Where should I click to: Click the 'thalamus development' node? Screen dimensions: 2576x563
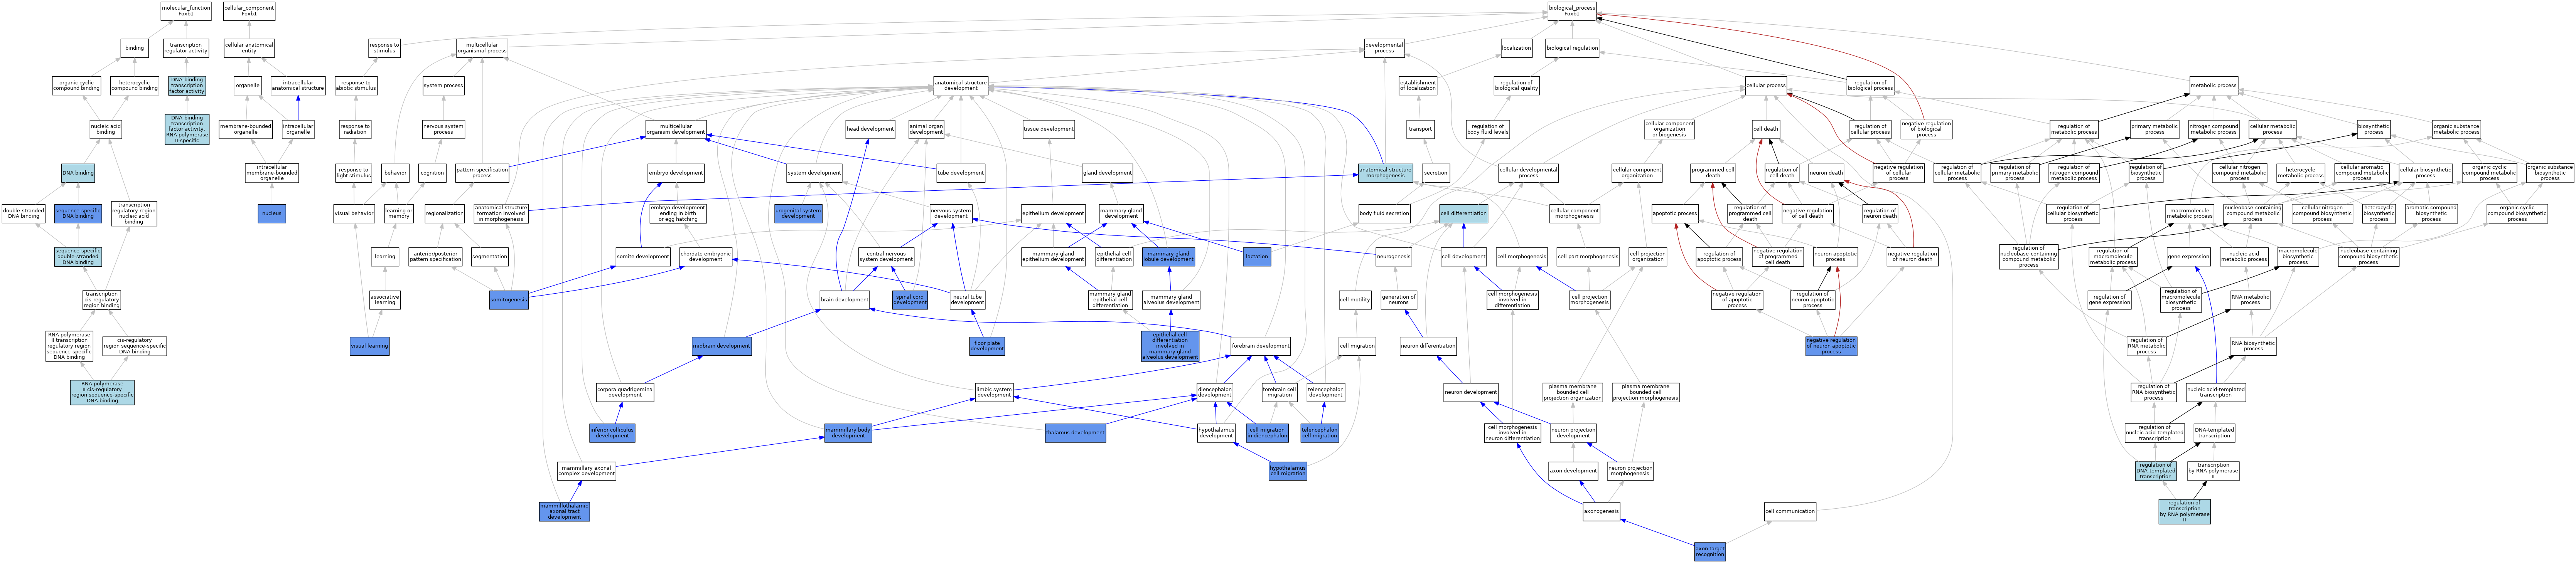coord(1075,433)
